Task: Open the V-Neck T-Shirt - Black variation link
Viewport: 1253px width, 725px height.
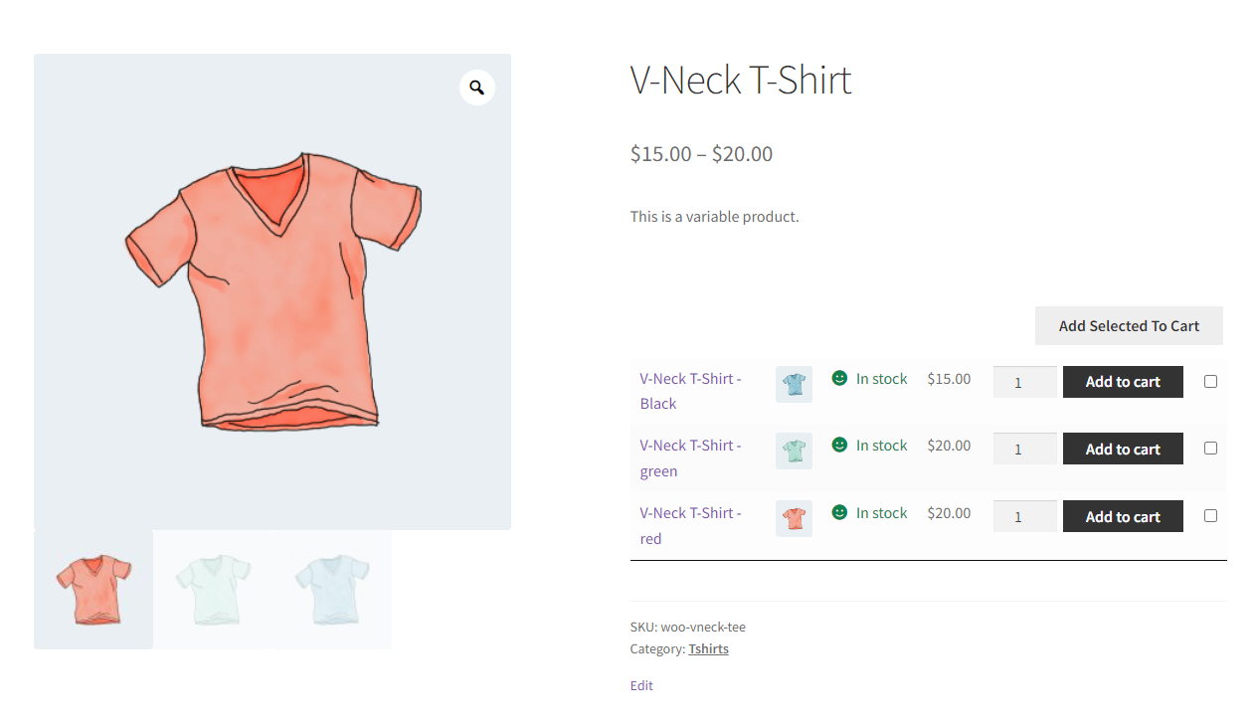Action: [690, 391]
